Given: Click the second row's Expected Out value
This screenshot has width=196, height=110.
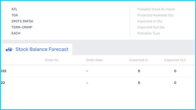Looking at the screenshot, I should (x=175, y=83).
